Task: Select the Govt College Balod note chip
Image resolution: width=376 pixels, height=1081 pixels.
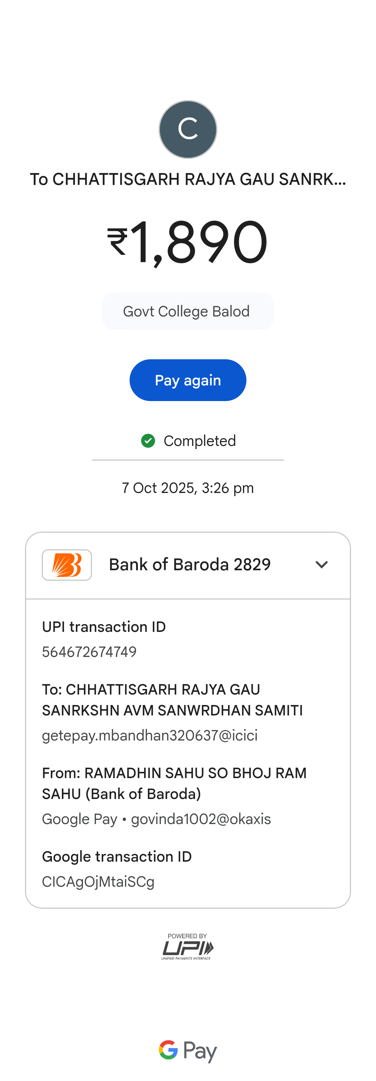Action: click(x=188, y=311)
